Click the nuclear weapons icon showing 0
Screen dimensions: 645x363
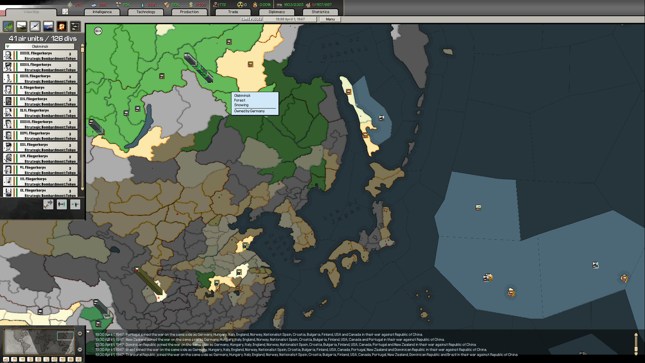click(x=240, y=5)
